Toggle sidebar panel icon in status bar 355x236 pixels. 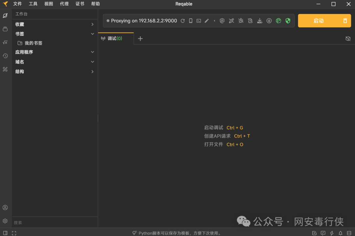coord(5,233)
